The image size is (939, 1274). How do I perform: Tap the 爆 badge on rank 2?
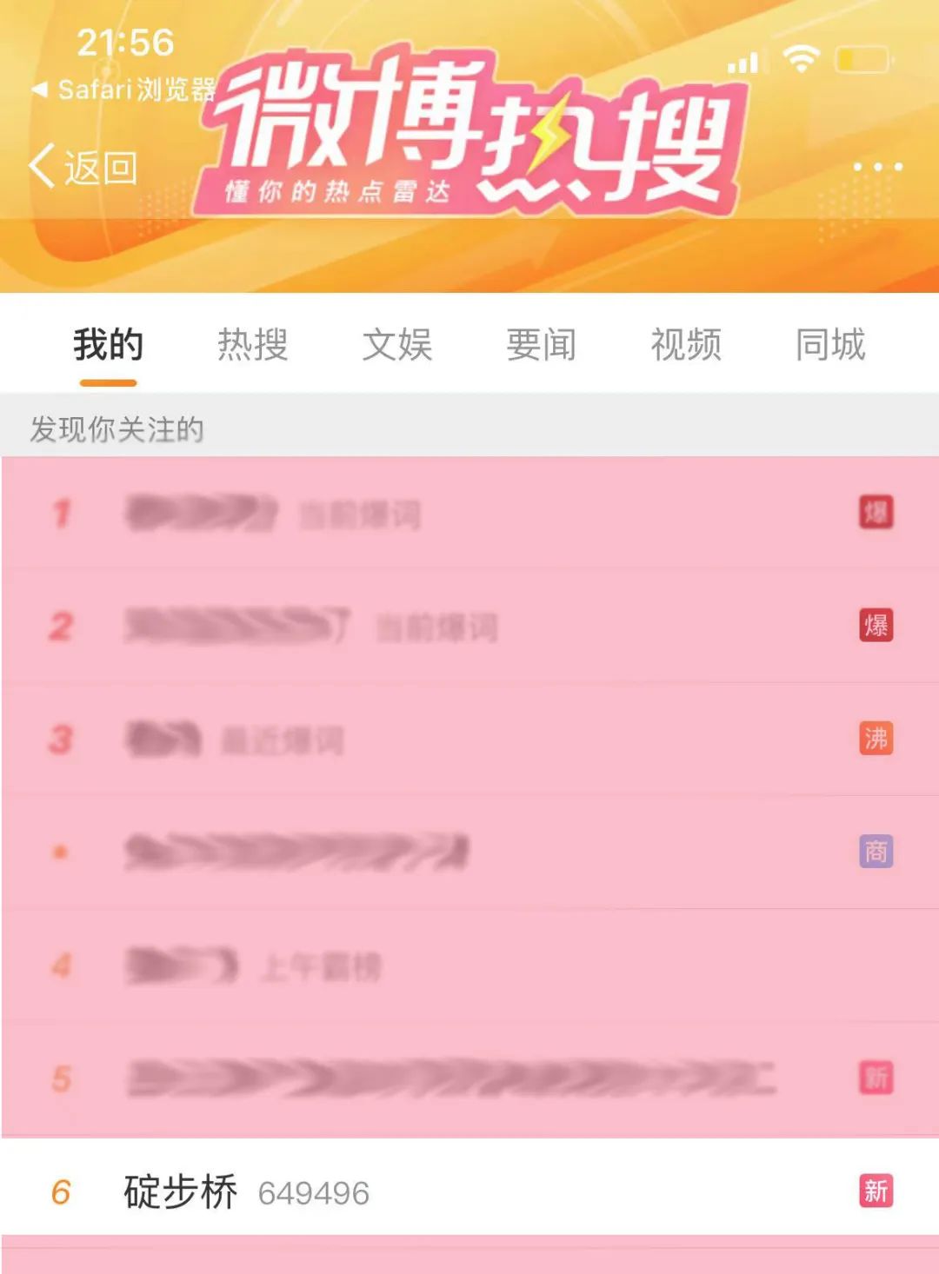click(876, 626)
